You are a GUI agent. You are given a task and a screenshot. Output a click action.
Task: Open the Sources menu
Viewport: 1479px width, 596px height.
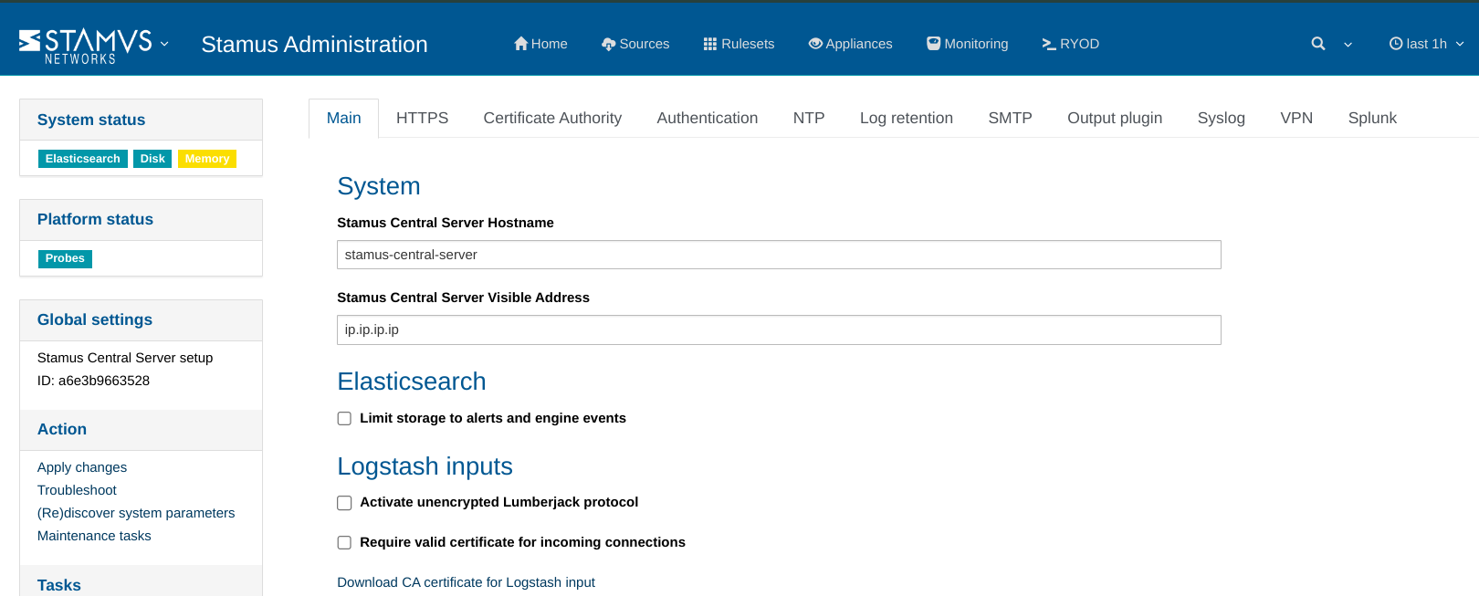tap(635, 44)
